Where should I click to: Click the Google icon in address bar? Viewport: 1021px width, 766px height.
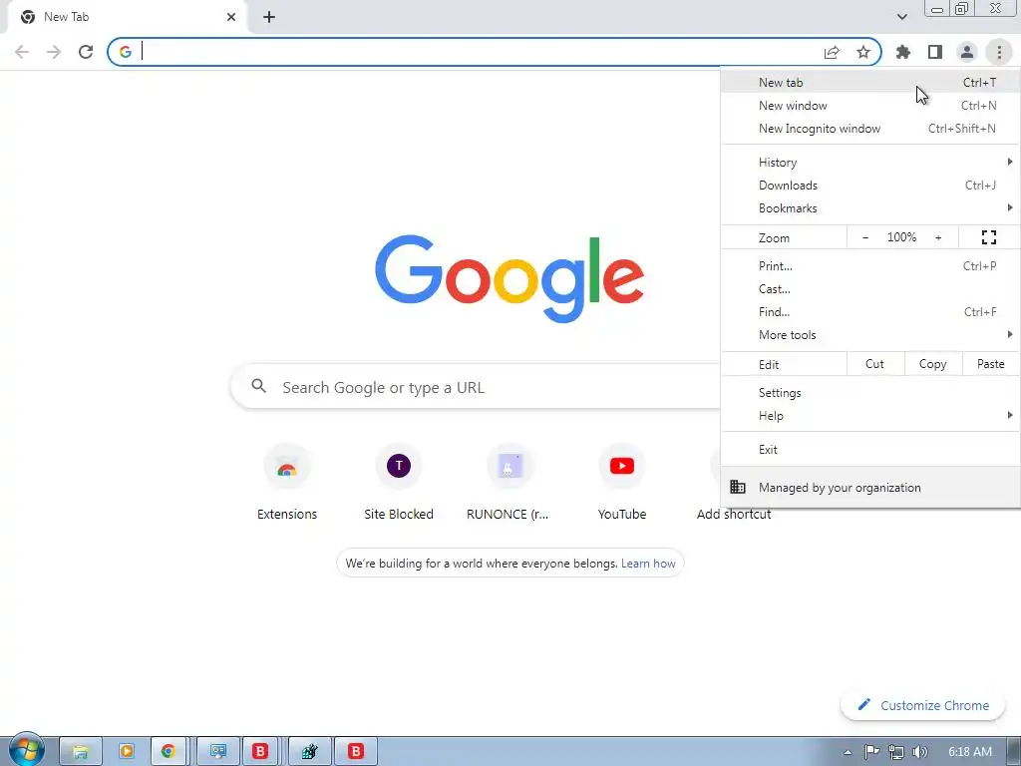click(x=125, y=52)
